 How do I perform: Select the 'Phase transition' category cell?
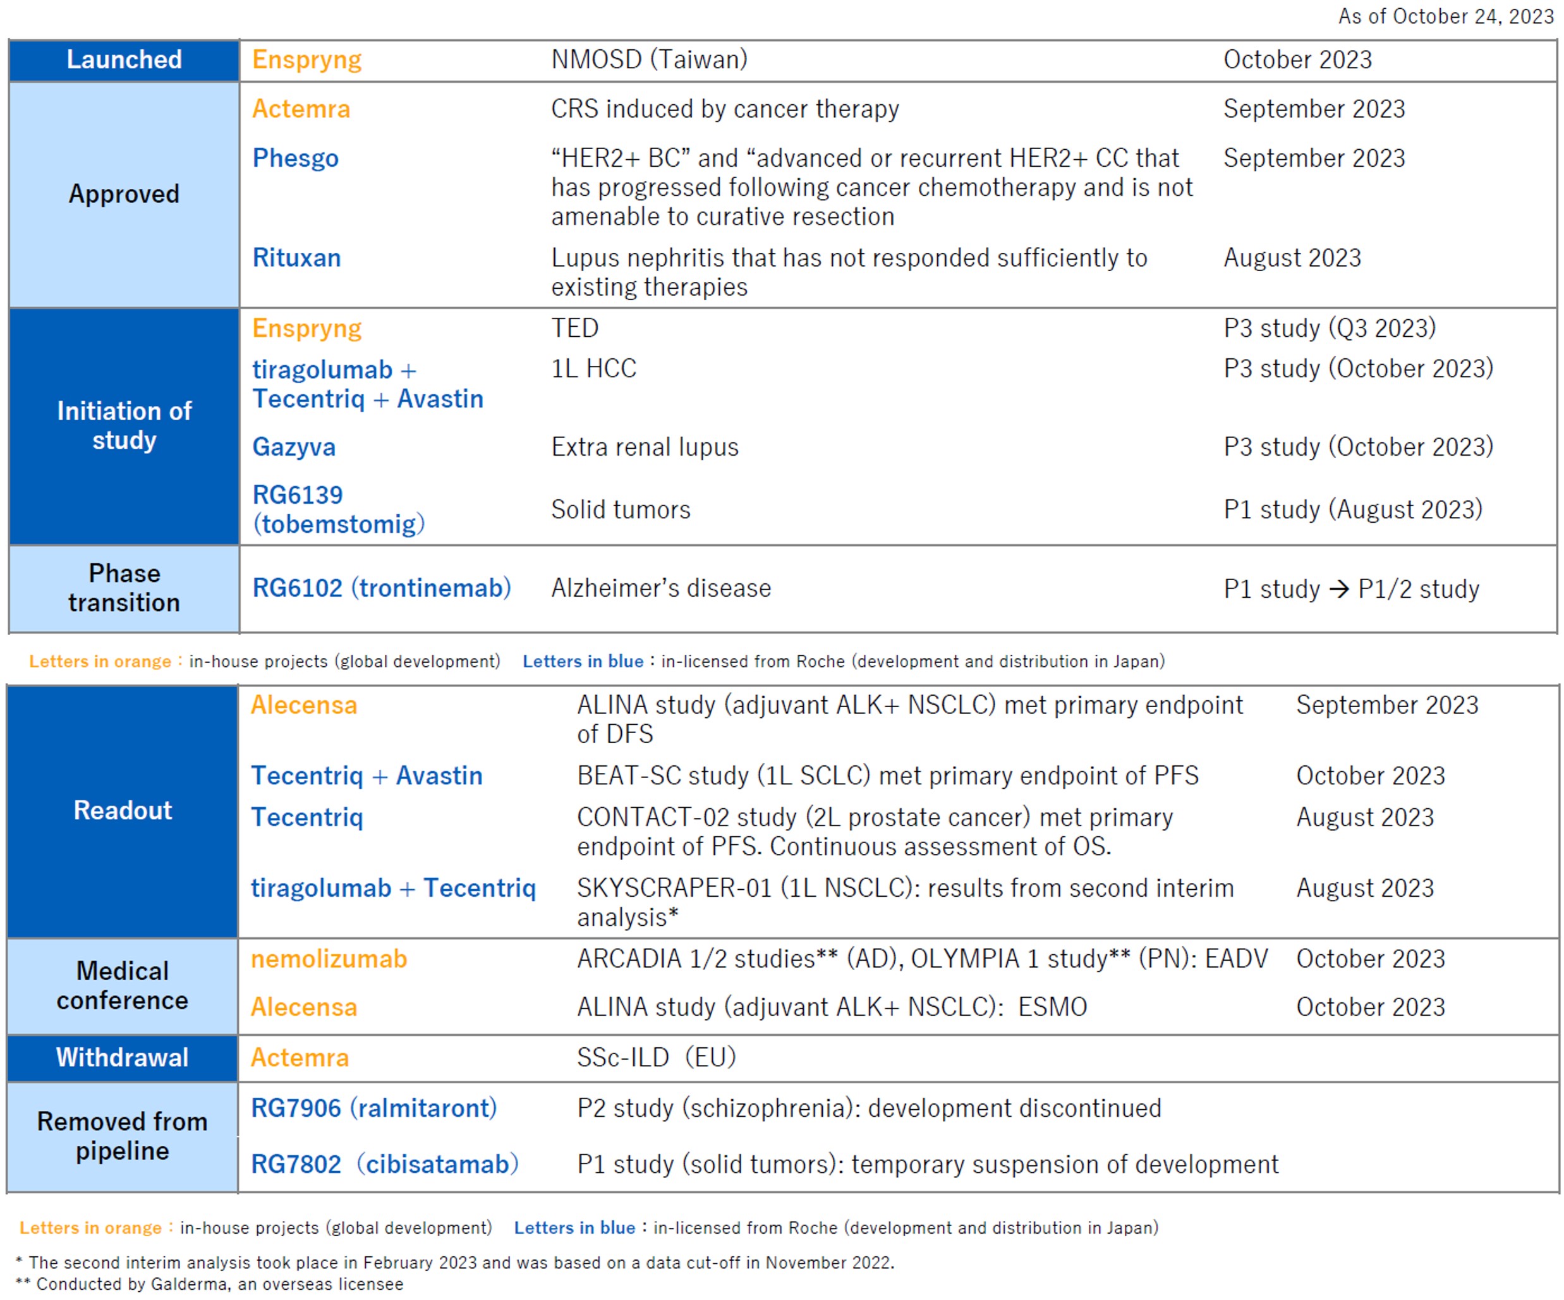[x=124, y=588]
